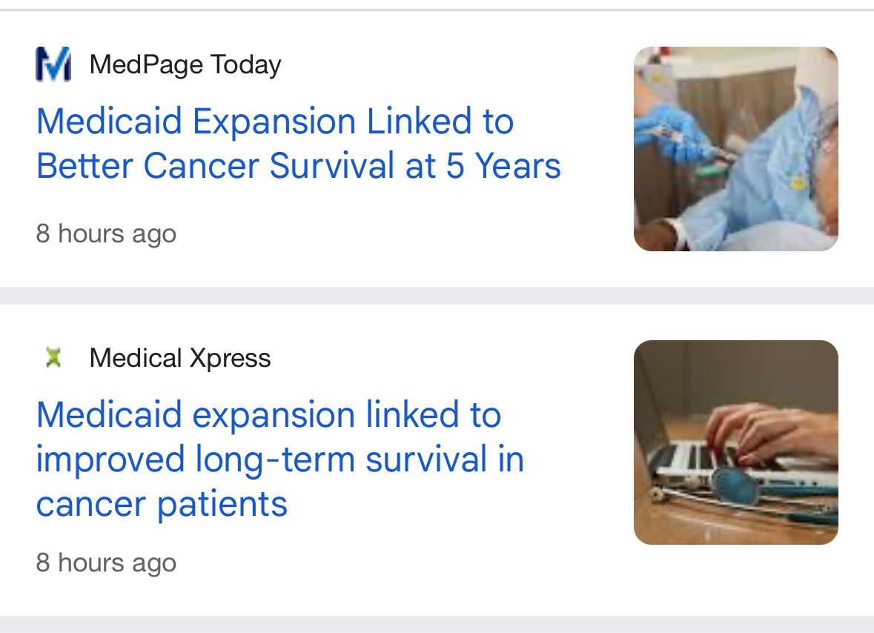Click "8 hours ago" under the Medical Xpress article
This screenshot has height=633, width=874.
tap(106, 563)
